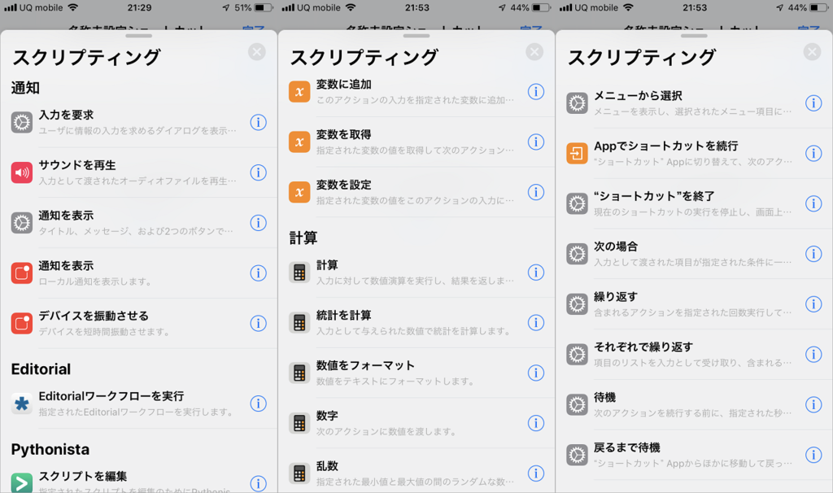Show info for 通知を表示 ローカル通知 row
This screenshot has height=493, width=833.
coord(258,273)
